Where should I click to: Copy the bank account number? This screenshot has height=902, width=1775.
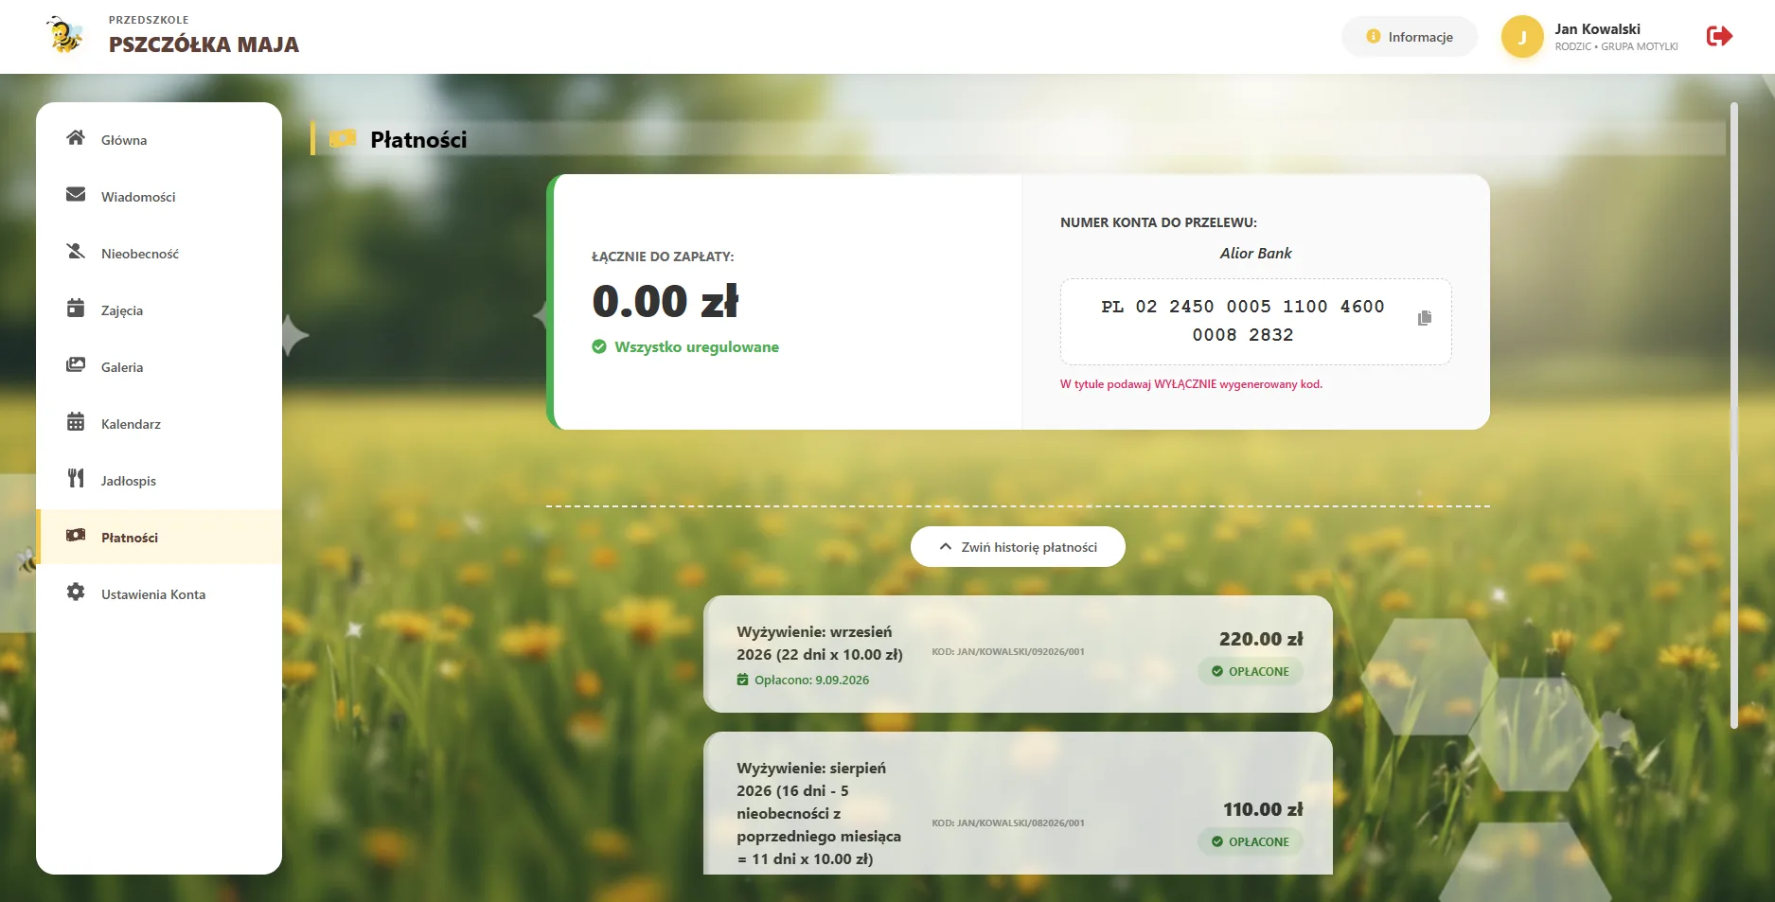coord(1425,318)
